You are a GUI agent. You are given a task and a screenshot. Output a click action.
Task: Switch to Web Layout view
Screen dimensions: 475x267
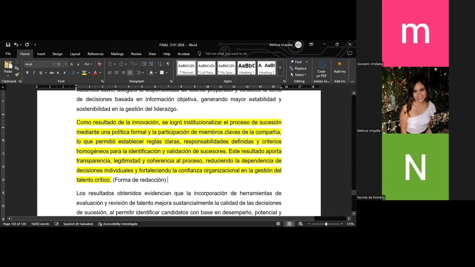click(x=301, y=224)
